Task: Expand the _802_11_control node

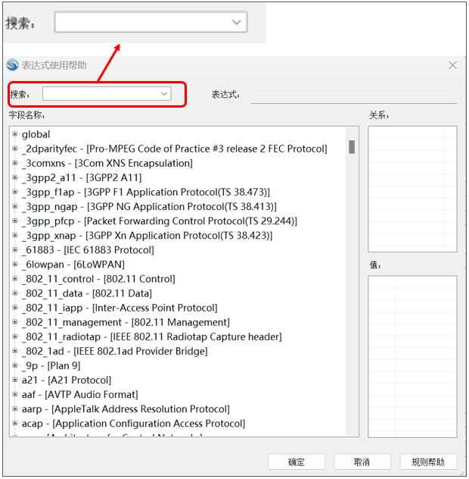Action: point(14,278)
